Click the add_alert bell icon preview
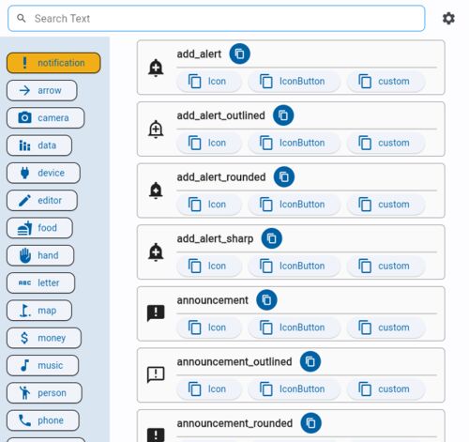 pyautogui.click(x=156, y=68)
